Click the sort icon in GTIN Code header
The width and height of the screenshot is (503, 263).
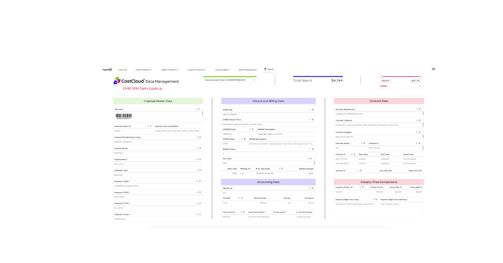pyautogui.click(x=310, y=109)
